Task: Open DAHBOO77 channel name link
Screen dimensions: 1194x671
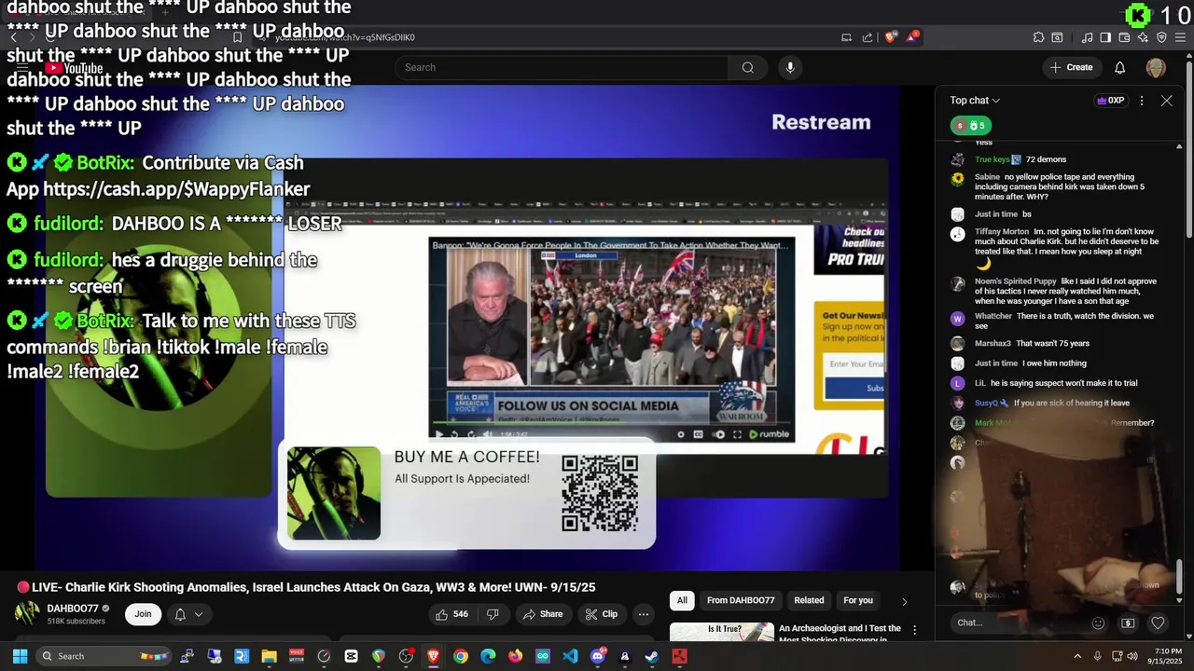Action: pyautogui.click(x=73, y=609)
